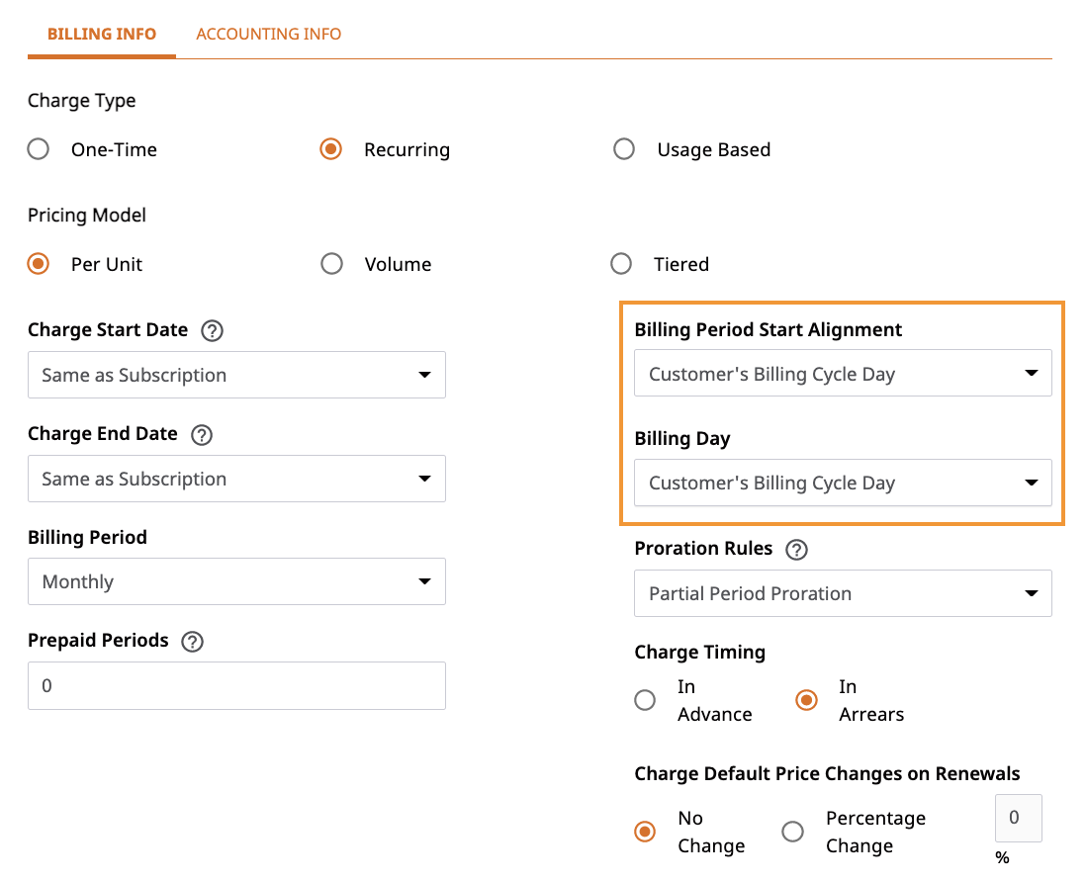The width and height of the screenshot is (1086, 882).
Task: Open the Charge Start Date dropdown
Action: (236, 375)
